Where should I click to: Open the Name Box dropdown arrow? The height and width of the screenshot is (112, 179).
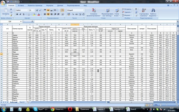click(x=21, y=22)
